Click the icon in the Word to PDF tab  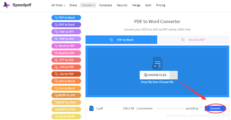[x=183, y=40]
